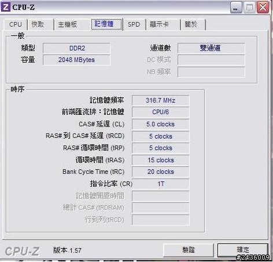Switch to the SPD tab
Image resolution: width=273 pixels, height=262 pixels.
click(x=134, y=24)
